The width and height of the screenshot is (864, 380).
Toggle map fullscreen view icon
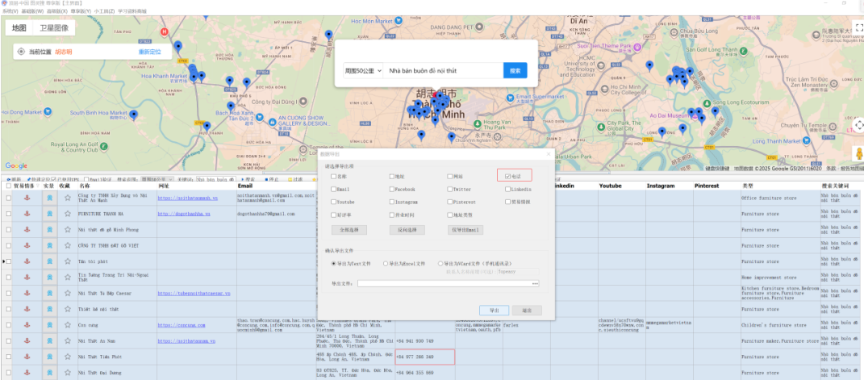(x=858, y=27)
